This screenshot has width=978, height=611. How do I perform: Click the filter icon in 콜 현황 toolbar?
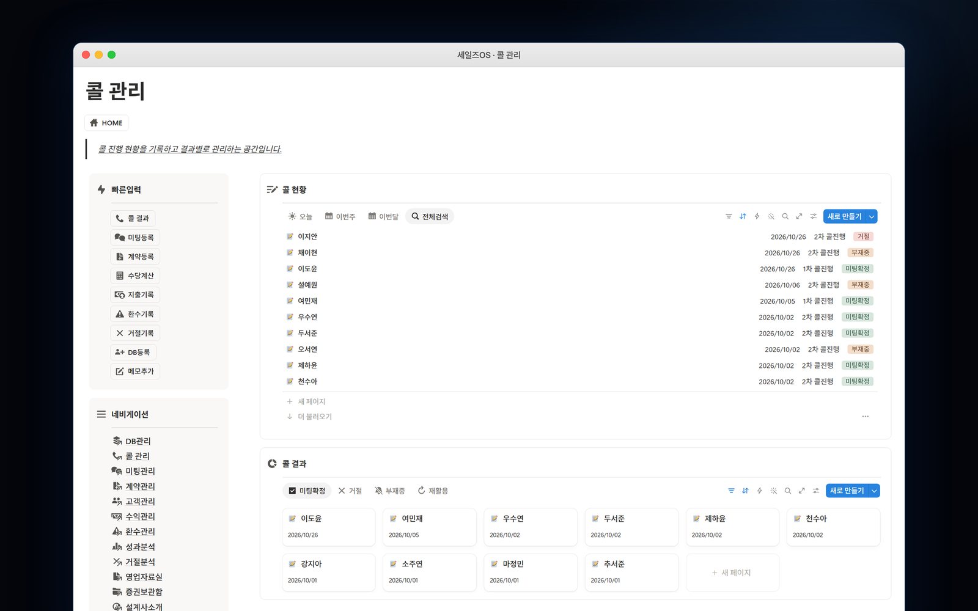(x=729, y=216)
